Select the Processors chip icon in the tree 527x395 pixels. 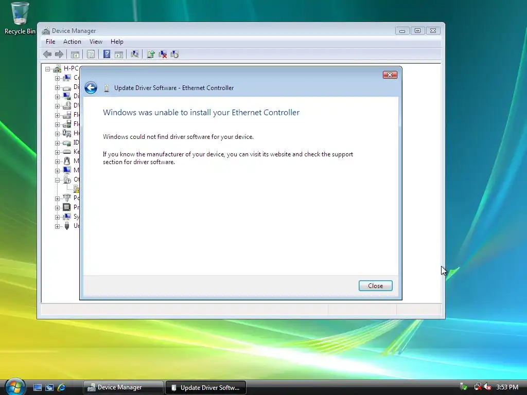[67, 207]
